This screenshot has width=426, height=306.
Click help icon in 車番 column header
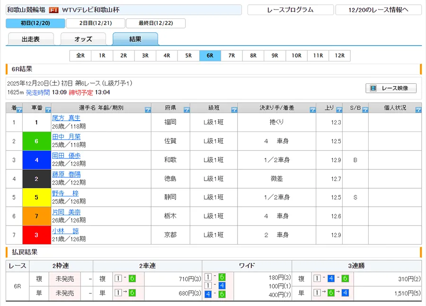coord(47,110)
